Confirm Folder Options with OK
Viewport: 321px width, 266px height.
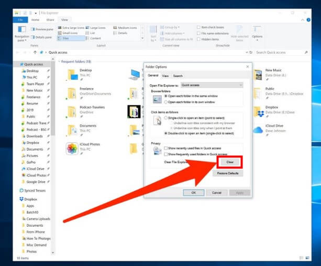pyautogui.click(x=193, y=193)
